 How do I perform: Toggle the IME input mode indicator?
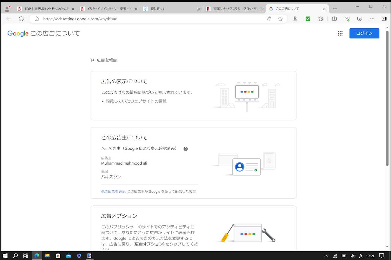click(361, 256)
